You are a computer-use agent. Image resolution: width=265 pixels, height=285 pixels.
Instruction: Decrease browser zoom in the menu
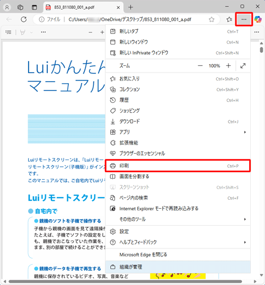(200, 66)
